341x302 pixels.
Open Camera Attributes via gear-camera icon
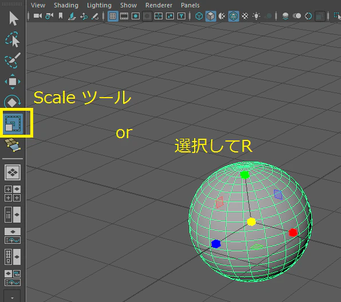coord(49,16)
